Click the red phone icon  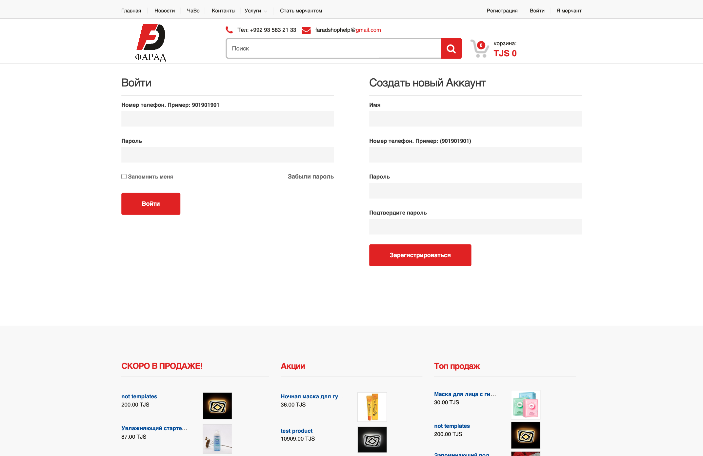click(229, 30)
